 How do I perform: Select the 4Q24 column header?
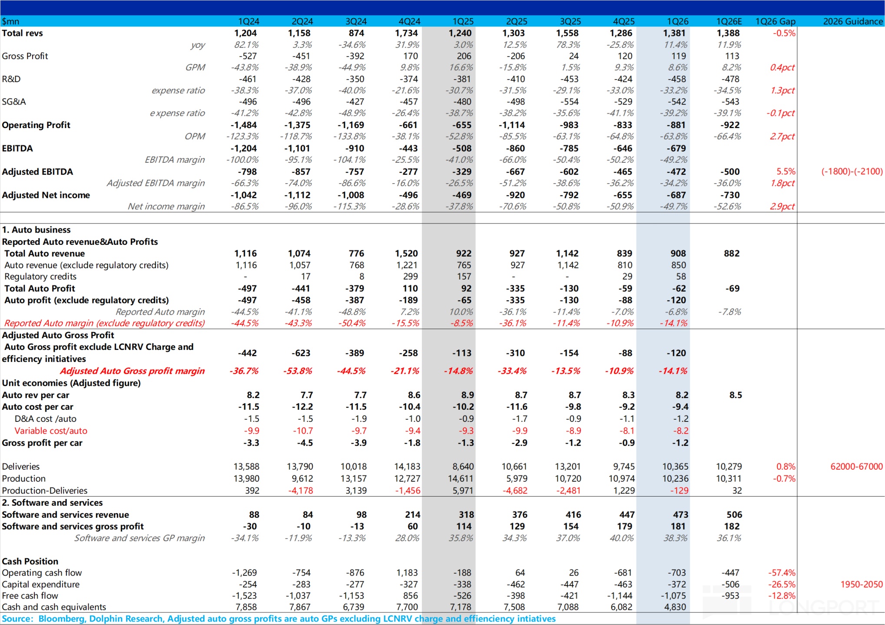tap(409, 21)
